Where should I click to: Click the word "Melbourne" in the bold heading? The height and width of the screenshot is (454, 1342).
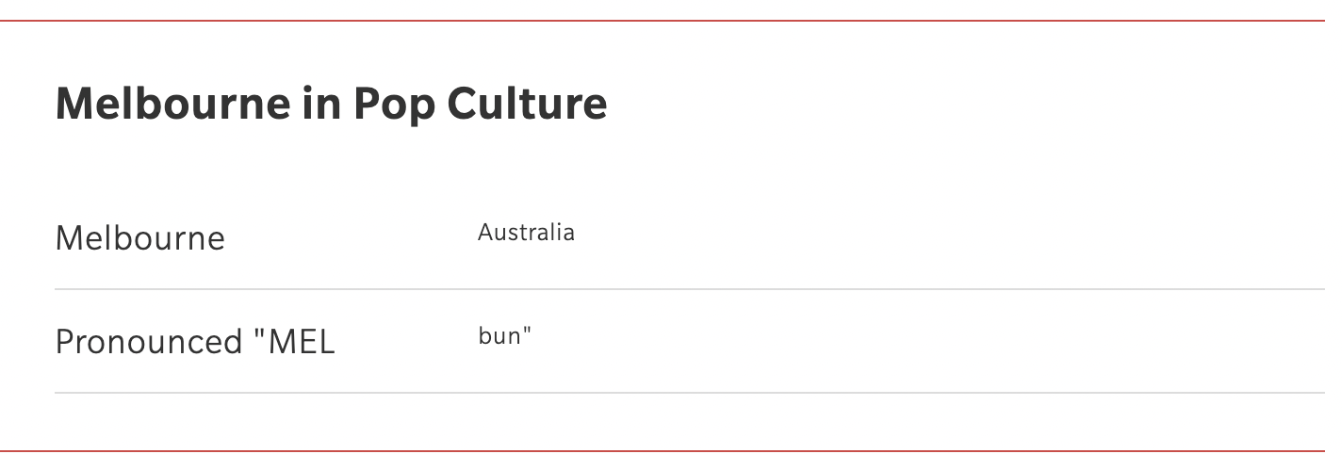point(173,104)
